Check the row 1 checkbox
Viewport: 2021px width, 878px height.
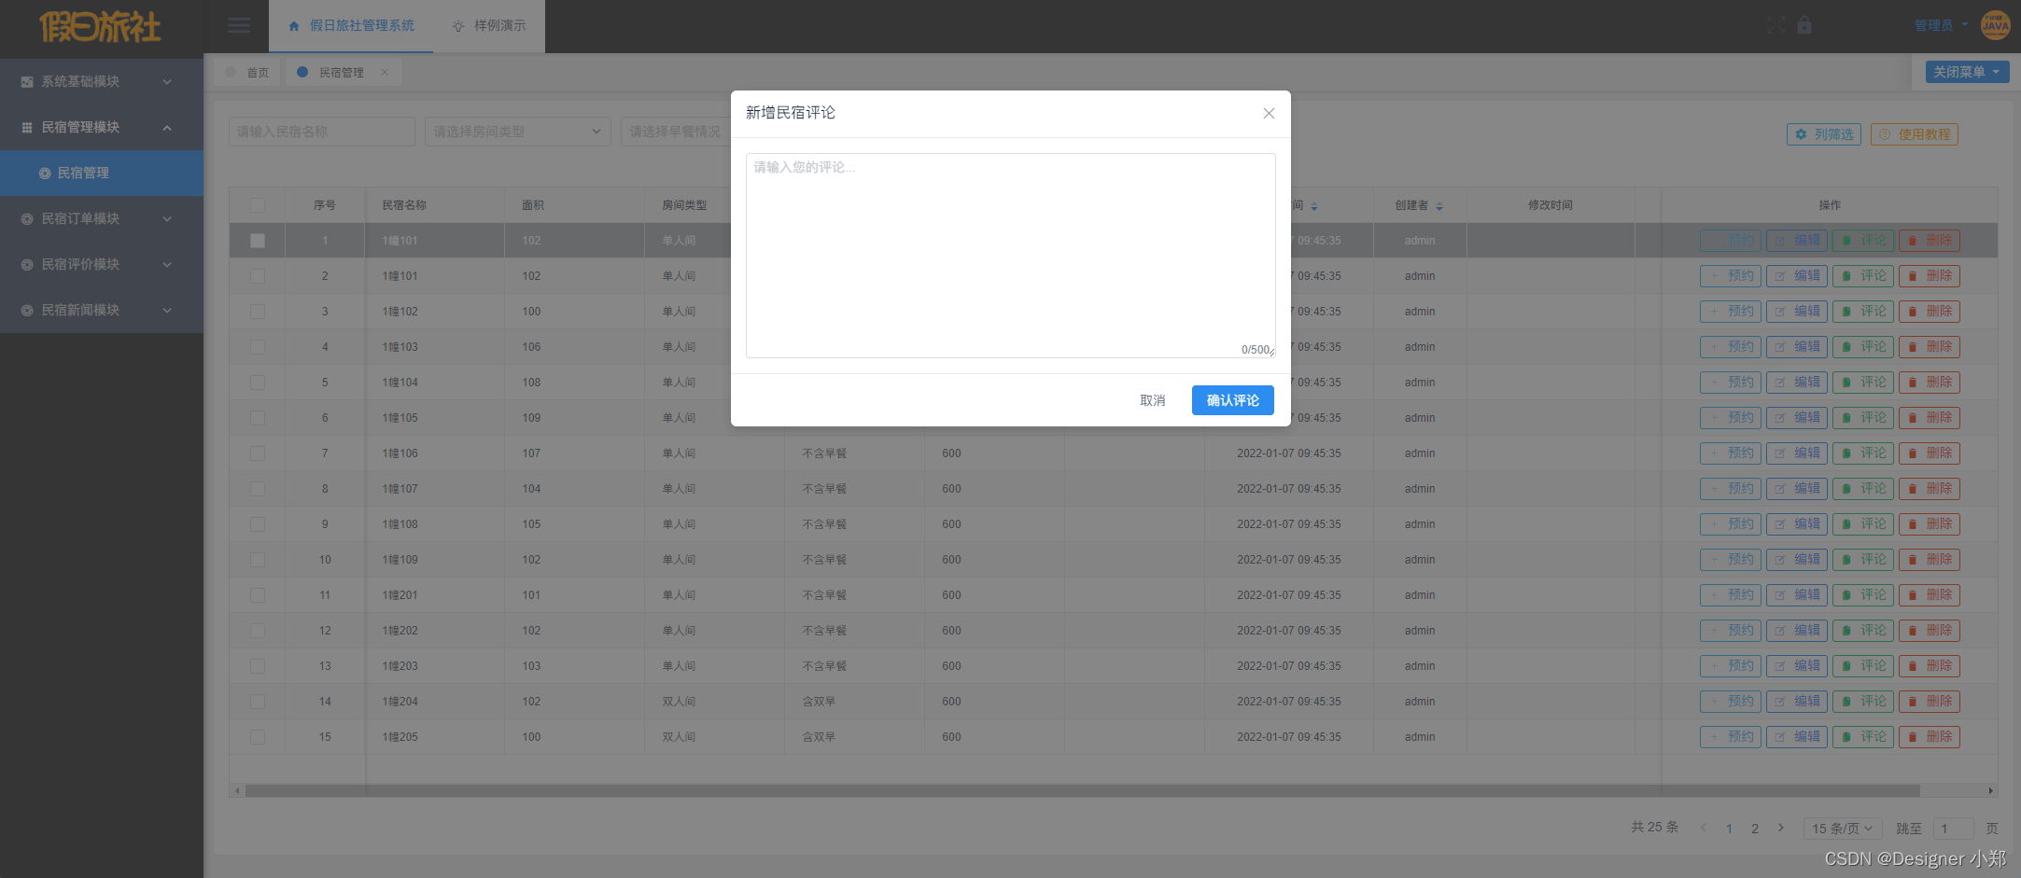coord(258,241)
